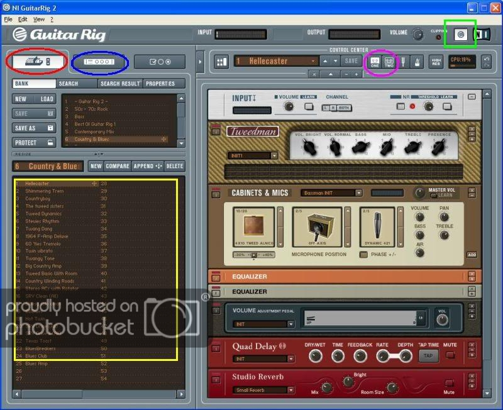This screenshot has width=503, height=410.
Task: Open the File menu
Action: pyautogui.click(x=8, y=19)
